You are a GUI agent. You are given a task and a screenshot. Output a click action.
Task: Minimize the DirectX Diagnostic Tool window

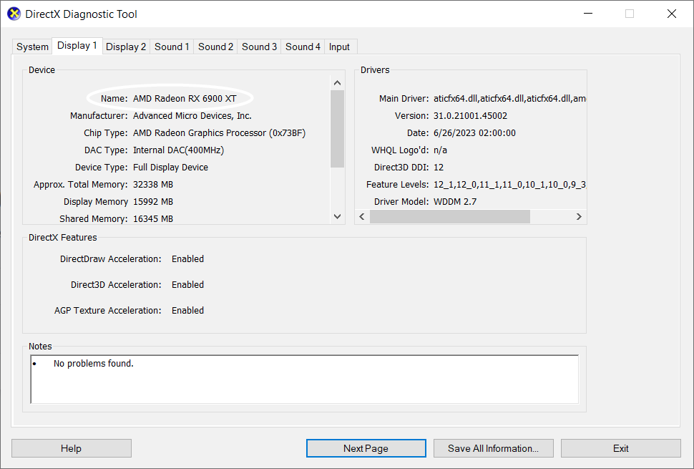point(588,14)
